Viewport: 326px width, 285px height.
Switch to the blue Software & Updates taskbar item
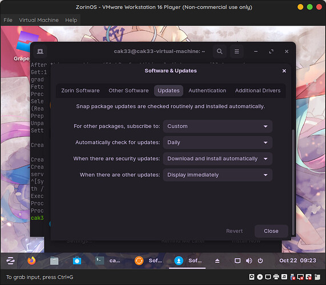pyautogui.click(x=188, y=260)
